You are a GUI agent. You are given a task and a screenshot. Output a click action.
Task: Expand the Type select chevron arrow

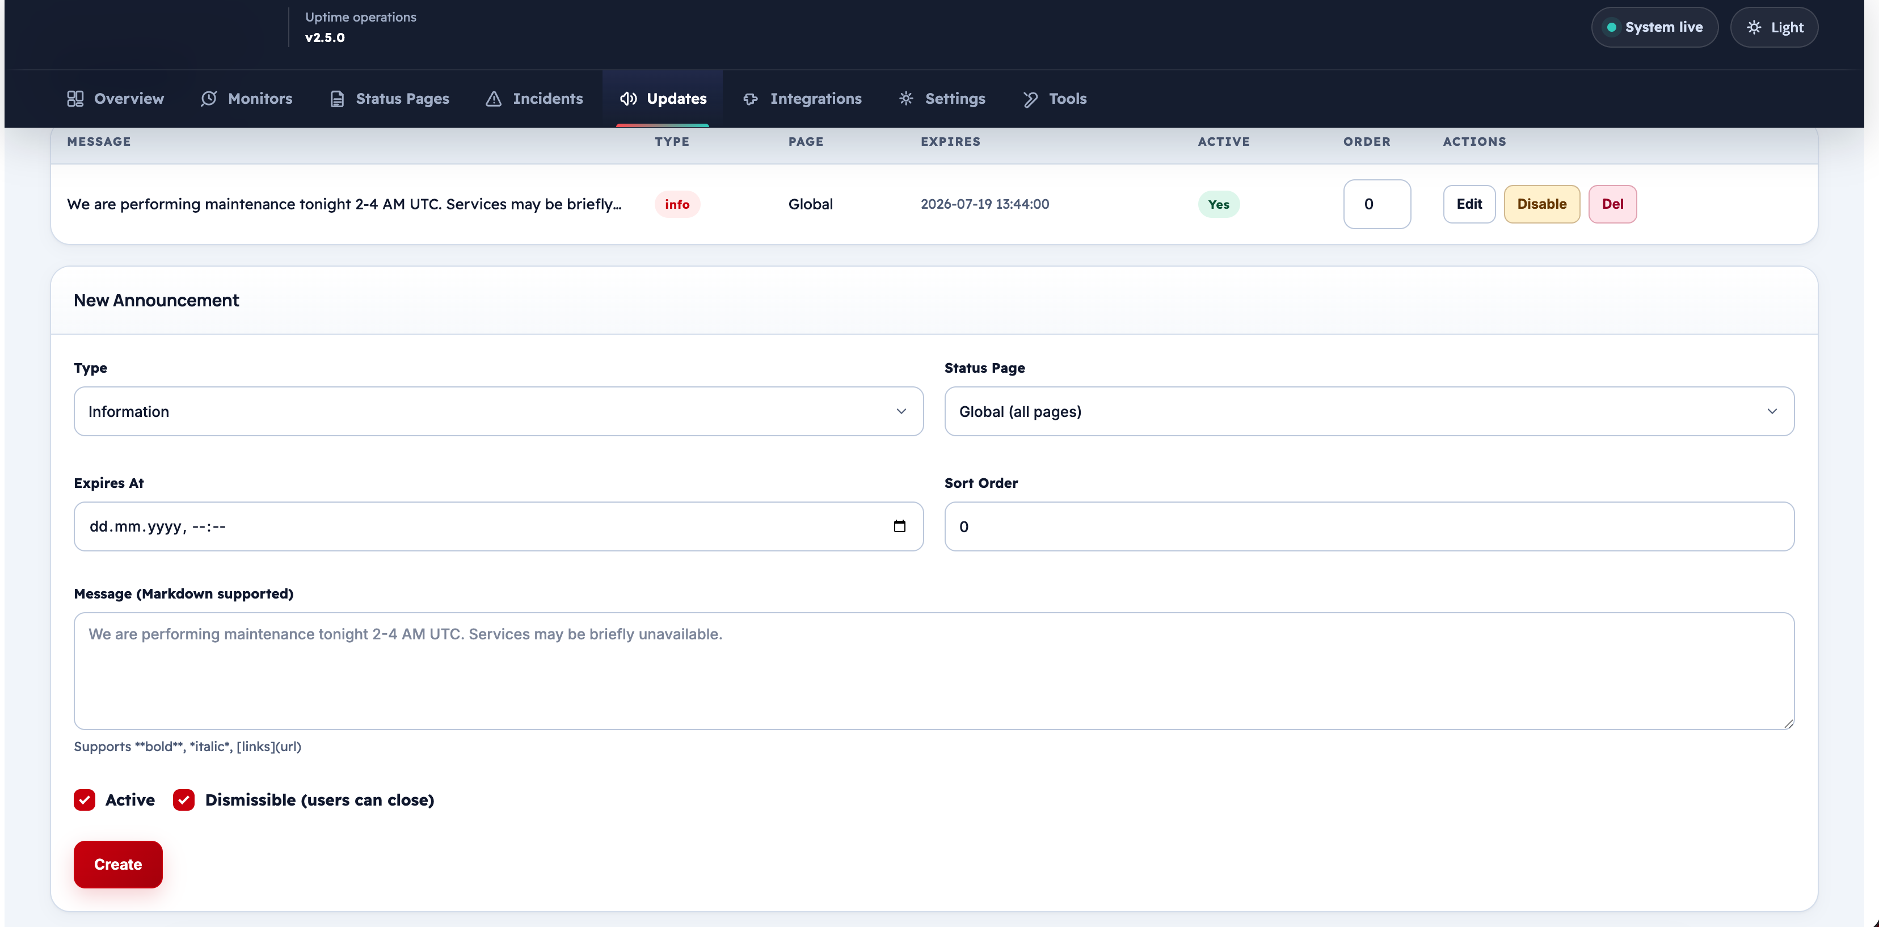(901, 411)
